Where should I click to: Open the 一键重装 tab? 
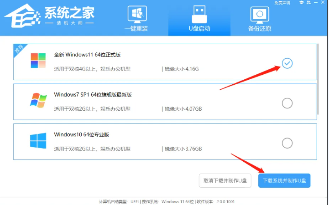(136, 19)
